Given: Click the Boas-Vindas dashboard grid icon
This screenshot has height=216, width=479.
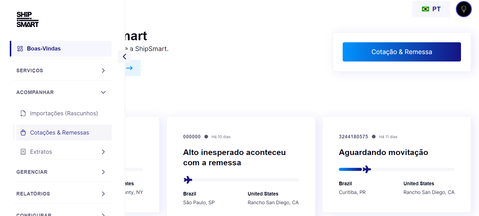Looking at the screenshot, I should point(20,49).
